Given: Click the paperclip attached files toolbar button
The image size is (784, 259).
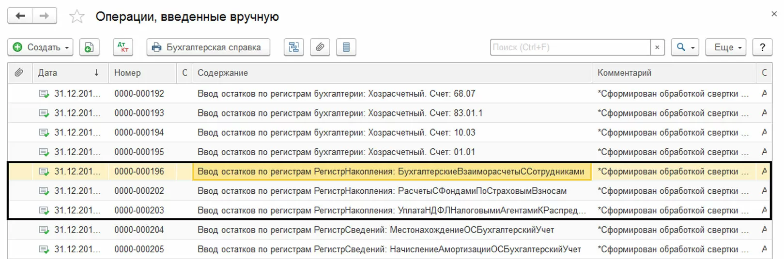Looking at the screenshot, I should pyautogui.click(x=320, y=47).
